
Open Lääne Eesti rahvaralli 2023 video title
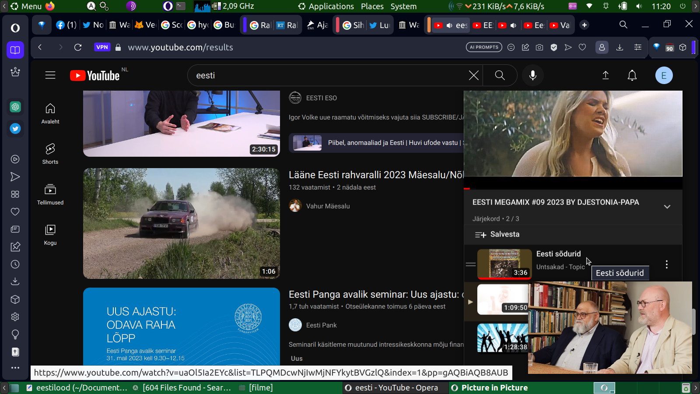coord(375,175)
